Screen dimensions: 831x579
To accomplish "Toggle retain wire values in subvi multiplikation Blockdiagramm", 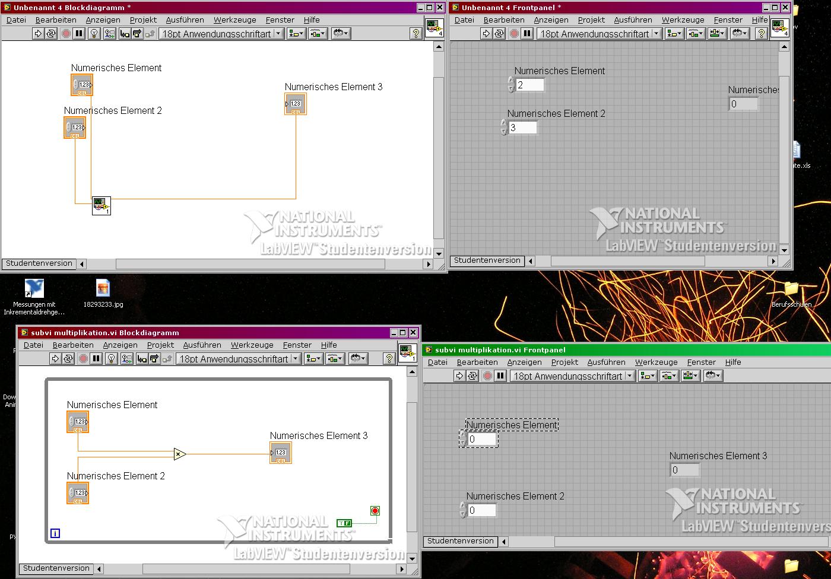I will click(126, 359).
